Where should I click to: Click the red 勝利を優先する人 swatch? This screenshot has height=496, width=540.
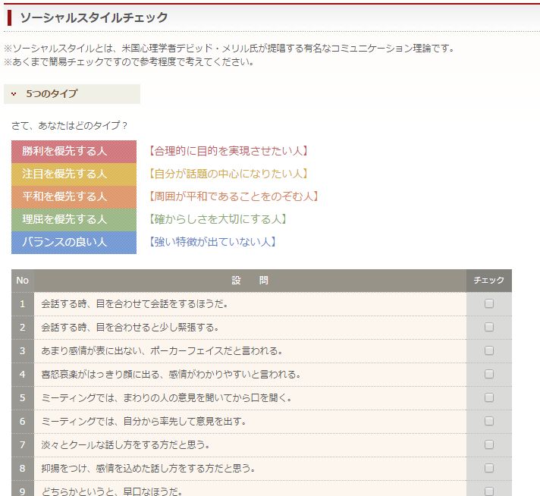point(74,151)
